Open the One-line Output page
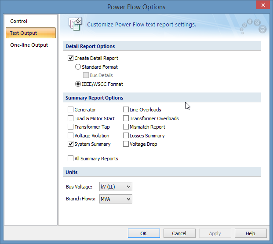 [29, 45]
